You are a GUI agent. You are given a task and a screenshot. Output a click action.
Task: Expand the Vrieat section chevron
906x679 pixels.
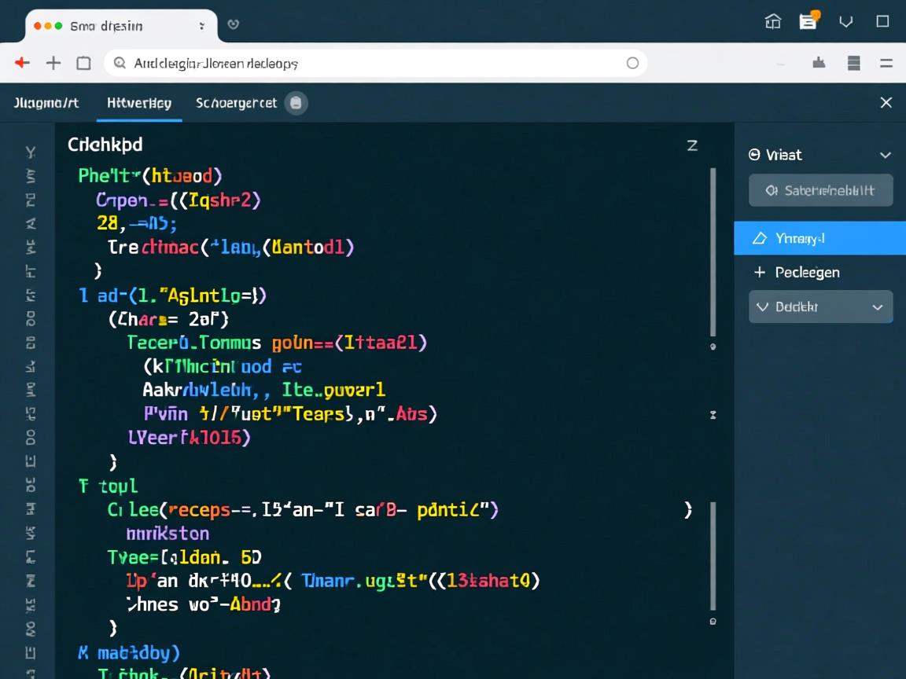(x=885, y=155)
